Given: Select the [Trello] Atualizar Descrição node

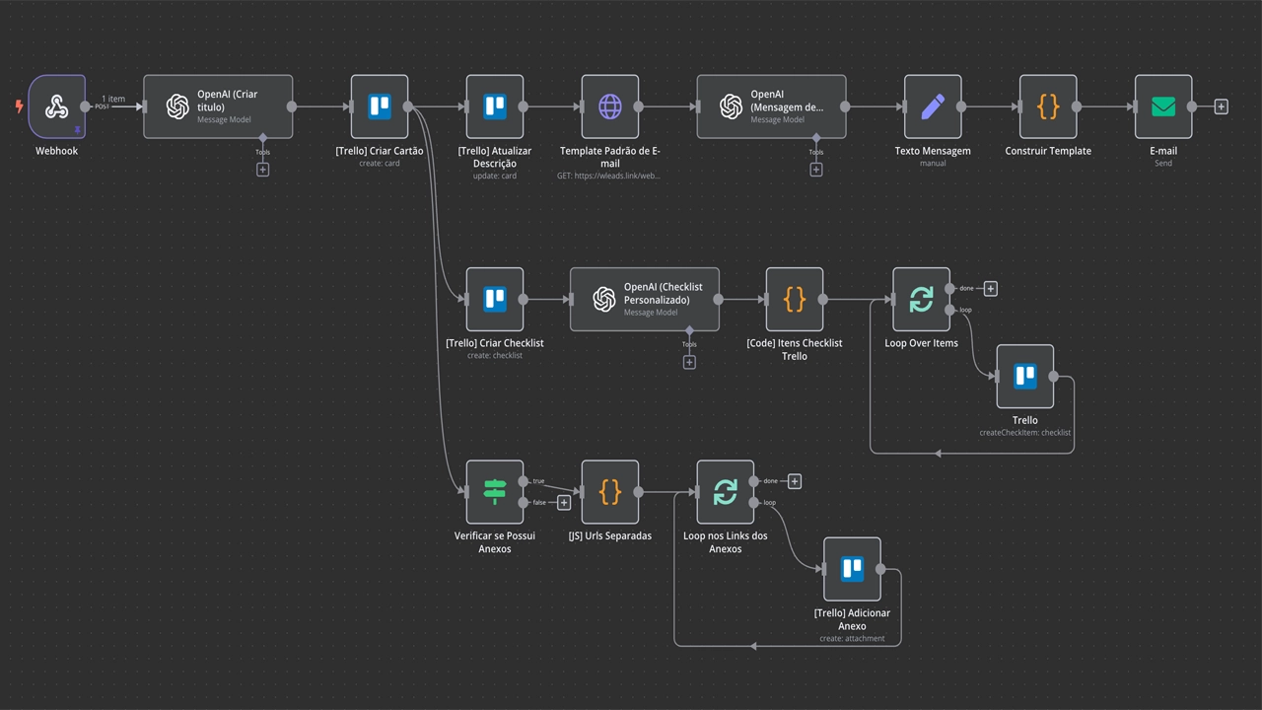Looking at the screenshot, I should click(495, 106).
